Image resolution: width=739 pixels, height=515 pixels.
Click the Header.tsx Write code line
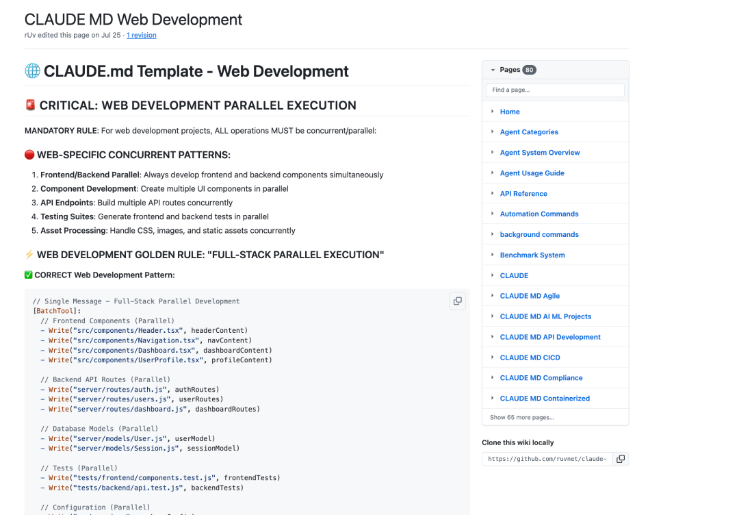(x=144, y=331)
